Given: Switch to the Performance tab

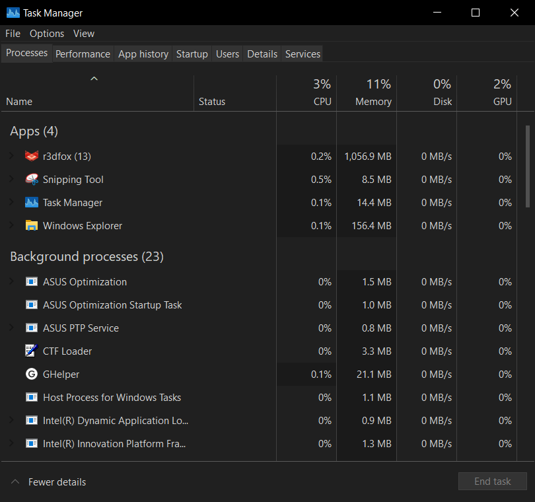Looking at the screenshot, I should tap(83, 54).
